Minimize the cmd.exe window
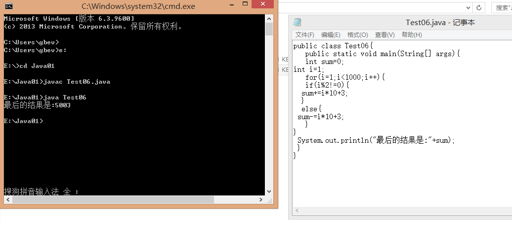The width and height of the screenshot is (512, 226). tap(232, 4)
